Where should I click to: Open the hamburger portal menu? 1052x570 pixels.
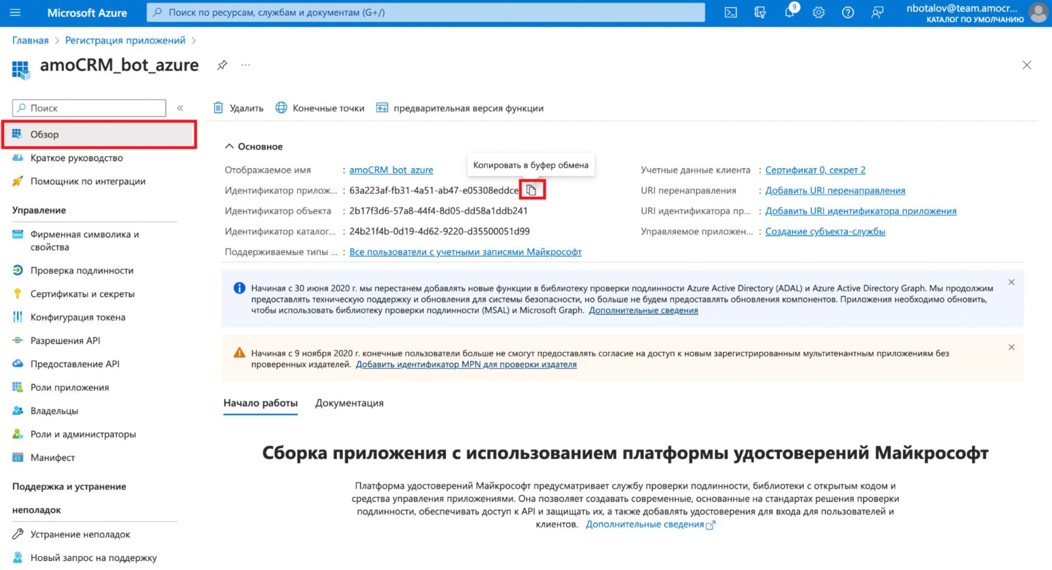click(x=15, y=12)
